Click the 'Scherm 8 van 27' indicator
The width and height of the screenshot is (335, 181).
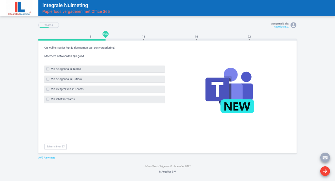coord(56,147)
